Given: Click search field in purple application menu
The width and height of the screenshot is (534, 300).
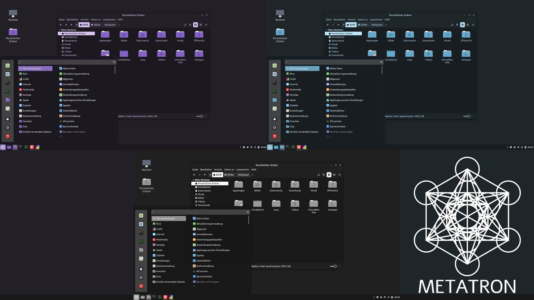Looking at the screenshot, I should coord(67,62).
